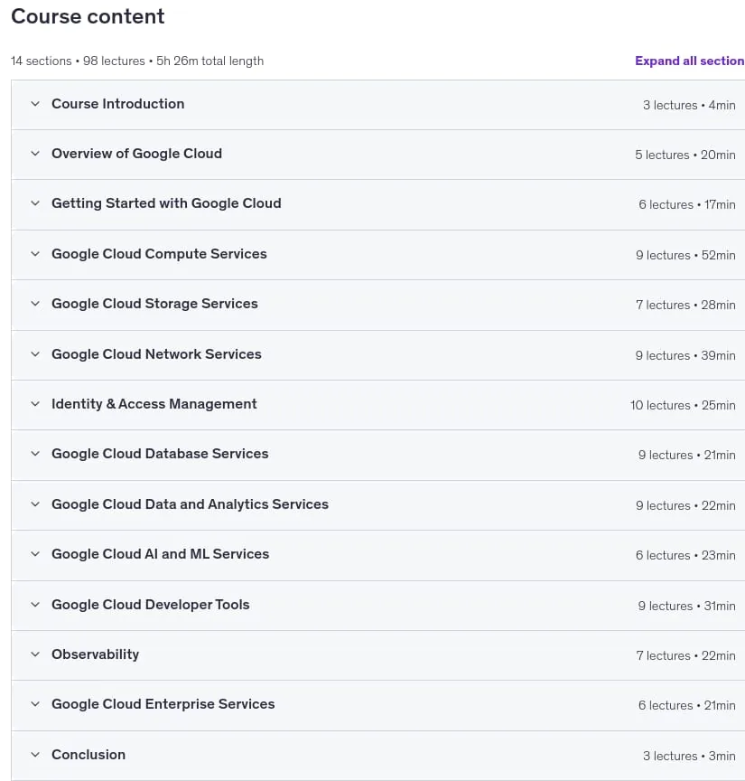Image resolution: width=745 pixels, height=781 pixels.
Task: Expand the Conclusion section chevron
Action: [35, 755]
